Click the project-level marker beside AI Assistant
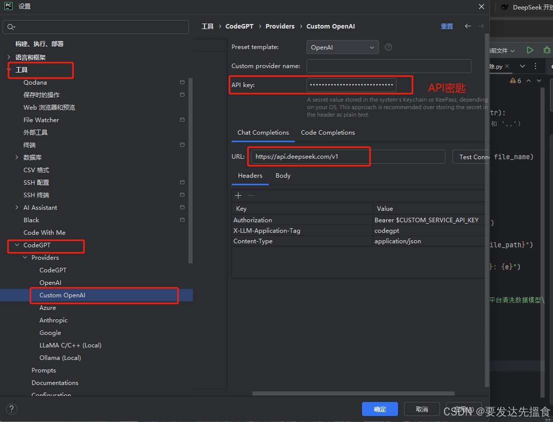Screen dimensions: 553x422 (182, 207)
